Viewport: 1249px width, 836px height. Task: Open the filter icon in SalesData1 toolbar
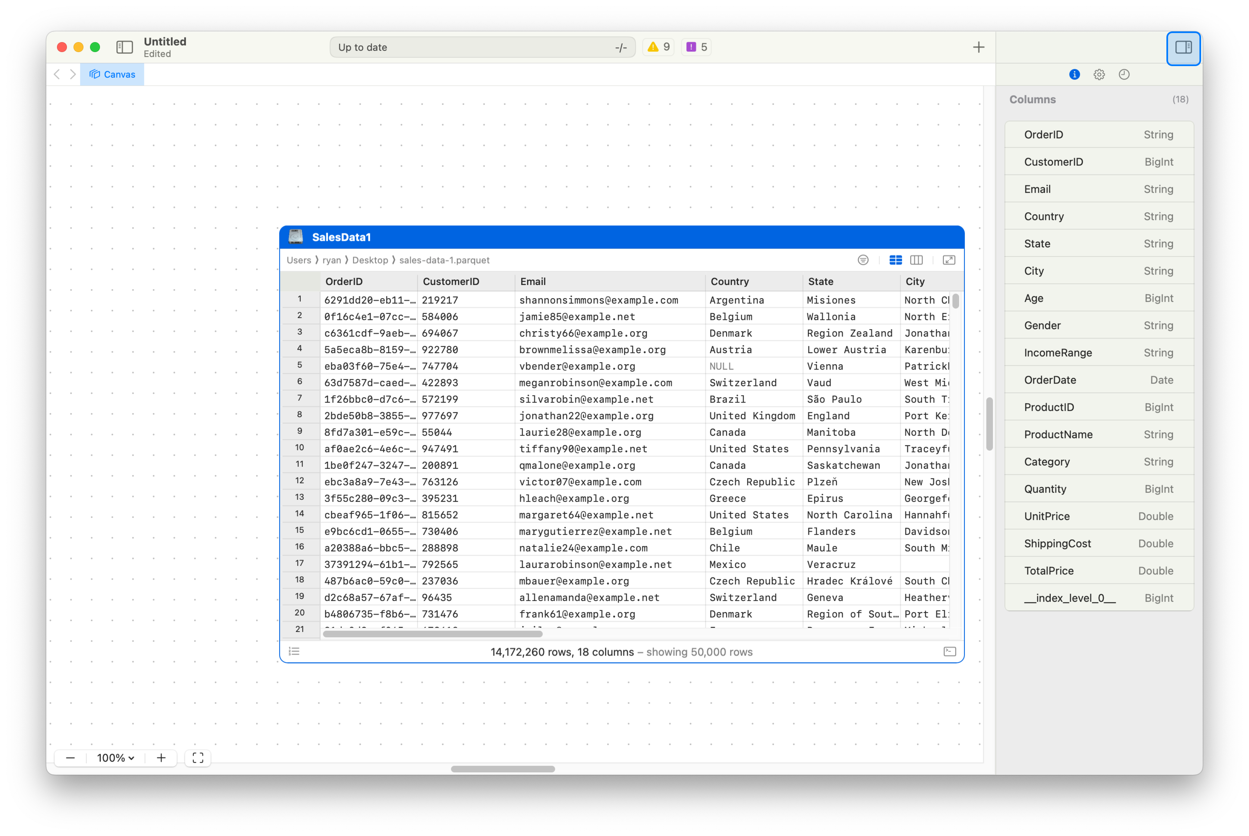click(x=862, y=260)
